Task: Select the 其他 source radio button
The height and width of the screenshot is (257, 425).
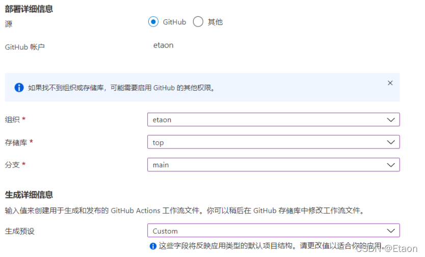Action: (x=198, y=22)
